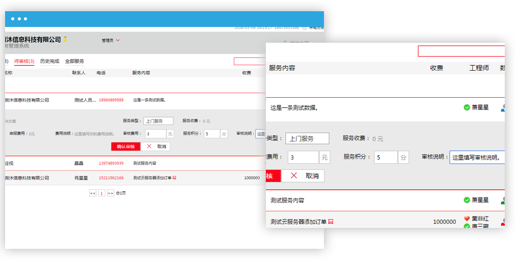
Task: Click the blue person icon in first data row
Action: 503,107
